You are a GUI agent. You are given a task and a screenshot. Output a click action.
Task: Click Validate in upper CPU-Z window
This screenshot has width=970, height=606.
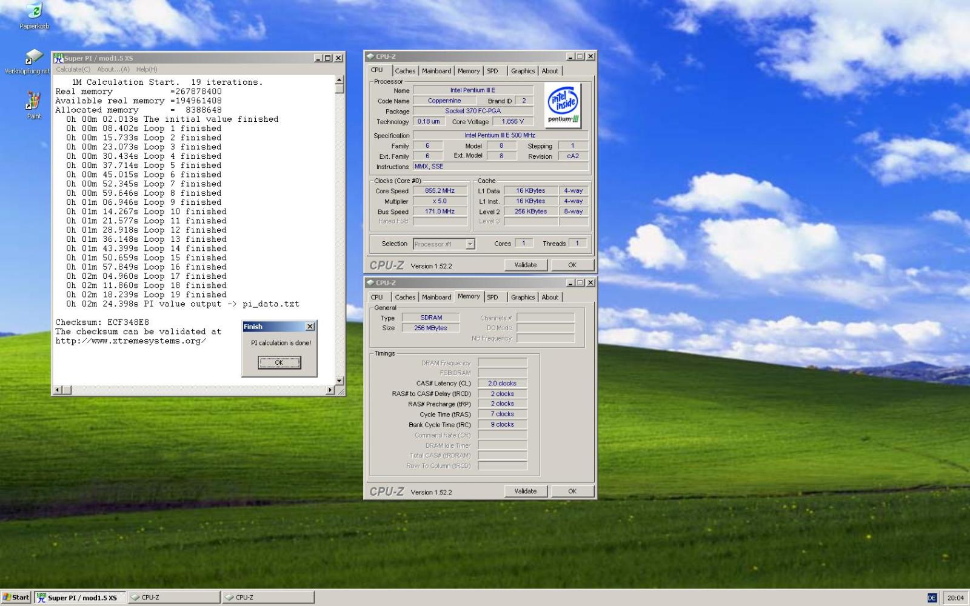[x=526, y=265]
